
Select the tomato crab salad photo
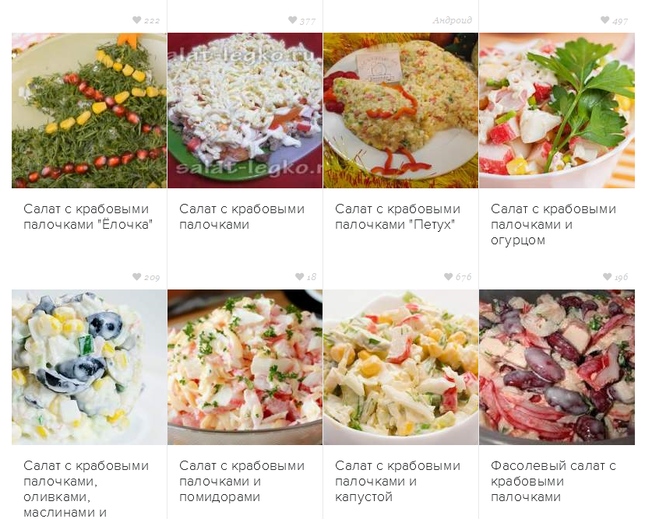point(245,367)
